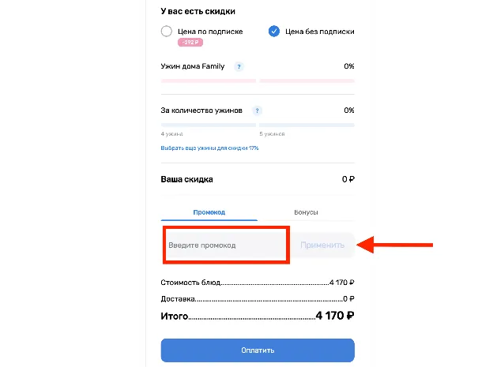Screen dimensions: 493x367
Task: Click the blue Оплатить button
Action: 258,350
